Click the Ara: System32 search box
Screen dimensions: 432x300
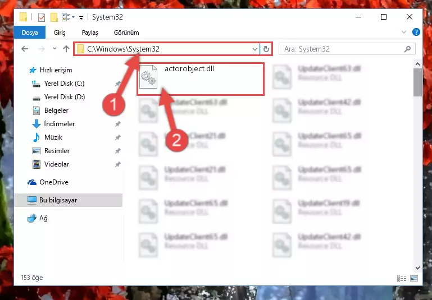click(x=347, y=49)
